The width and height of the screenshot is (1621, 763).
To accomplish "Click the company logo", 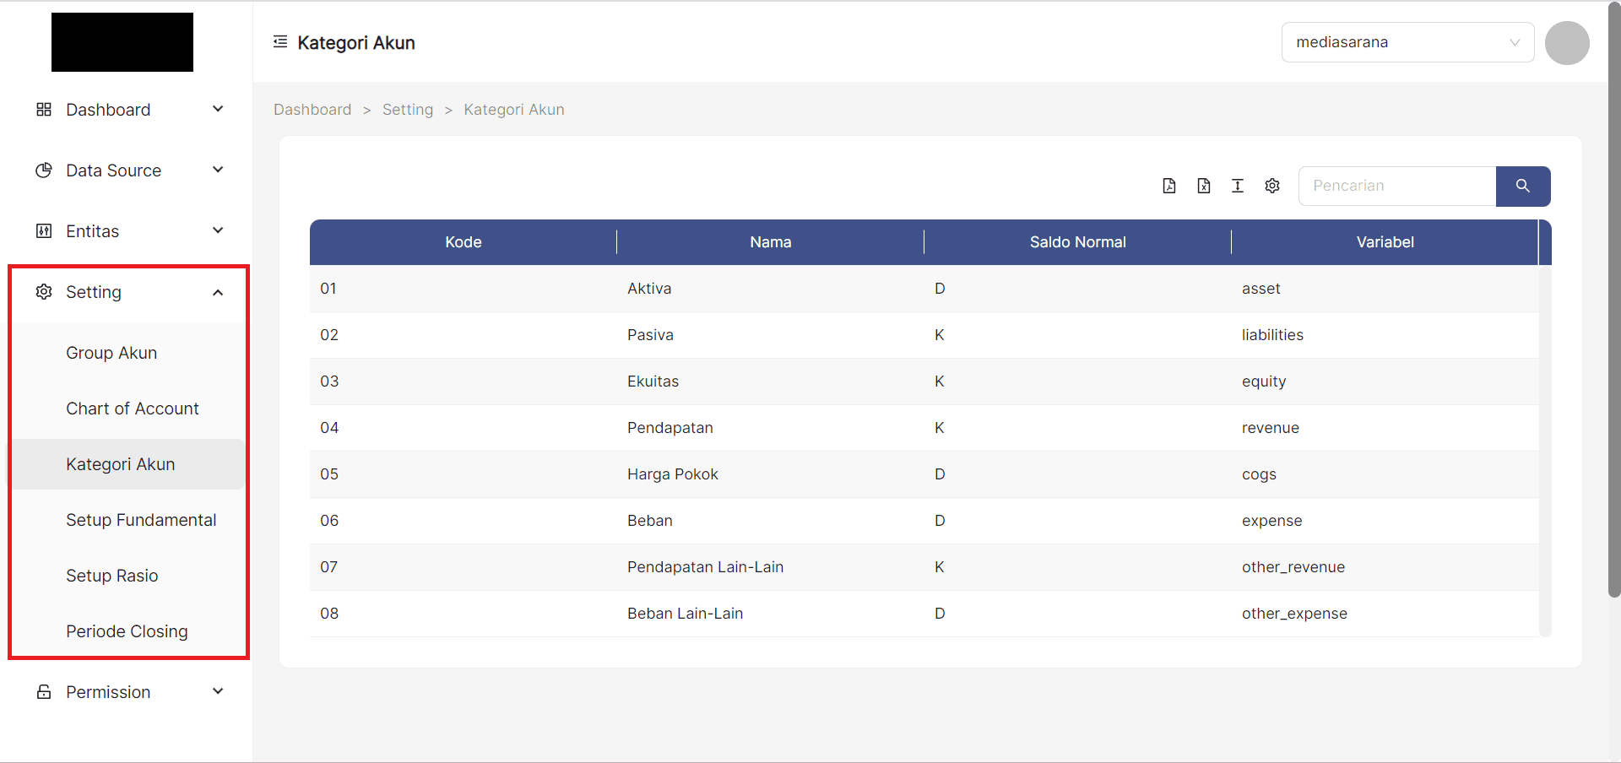I will 122,42.
